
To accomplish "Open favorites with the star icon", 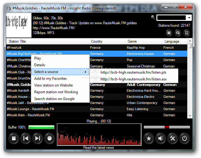I will pyautogui.click(x=149, y=138).
